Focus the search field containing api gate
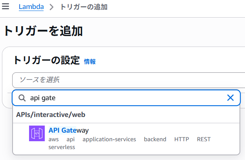245x160 pixels. tap(126, 98)
